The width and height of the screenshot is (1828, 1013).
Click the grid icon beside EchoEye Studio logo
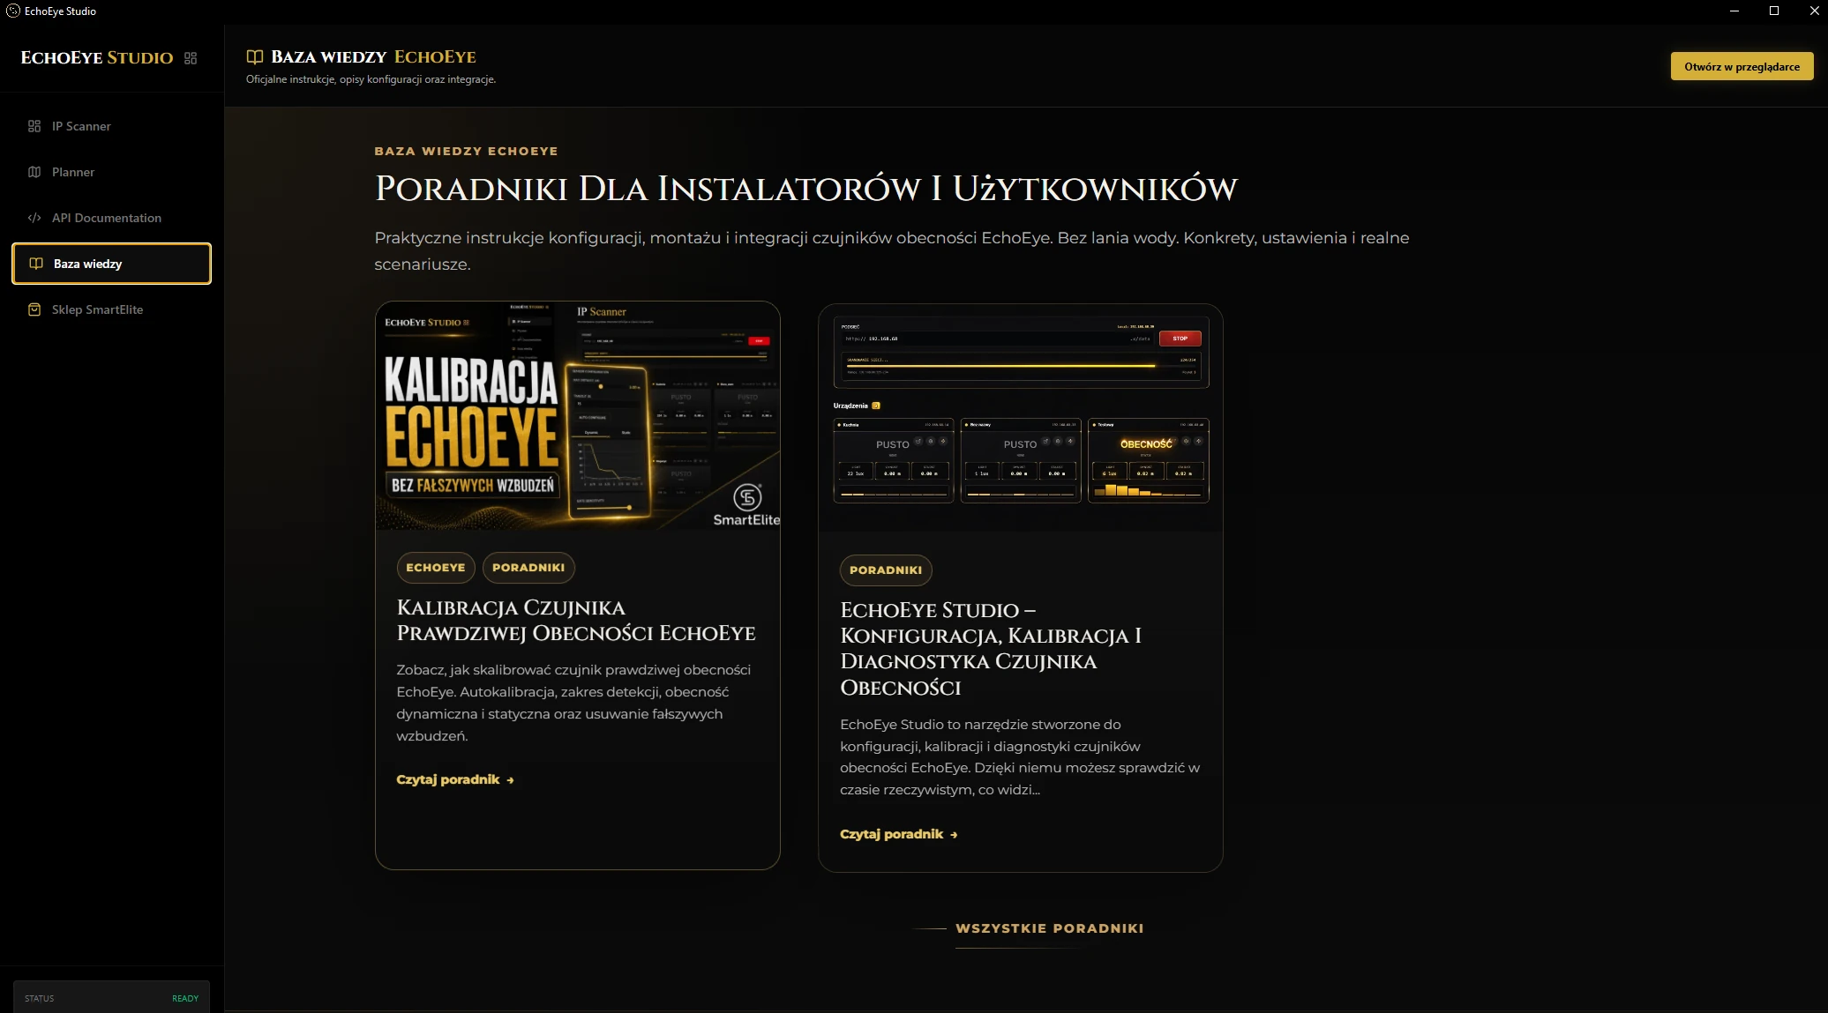click(191, 58)
